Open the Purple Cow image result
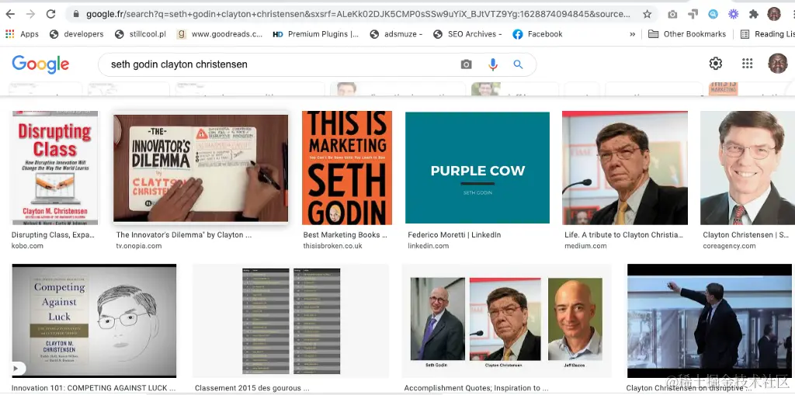Viewport: 795px width, 395px height. [477, 168]
